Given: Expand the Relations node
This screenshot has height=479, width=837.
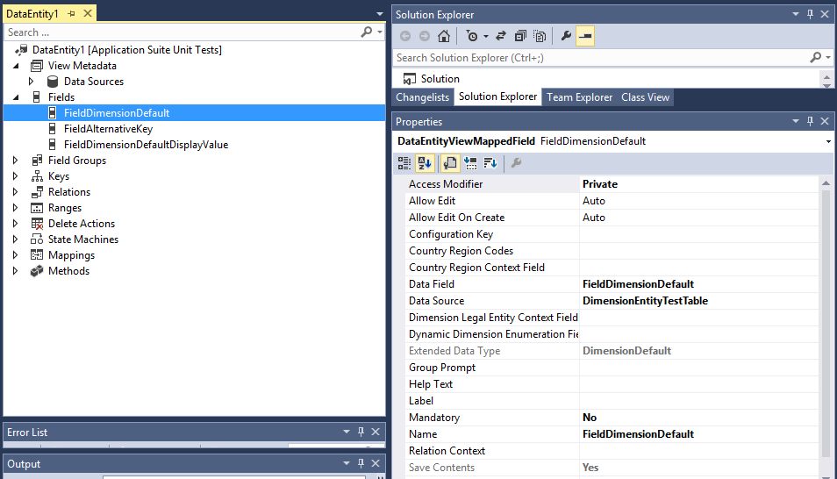Looking at the screenshot, I should [16, 192].
